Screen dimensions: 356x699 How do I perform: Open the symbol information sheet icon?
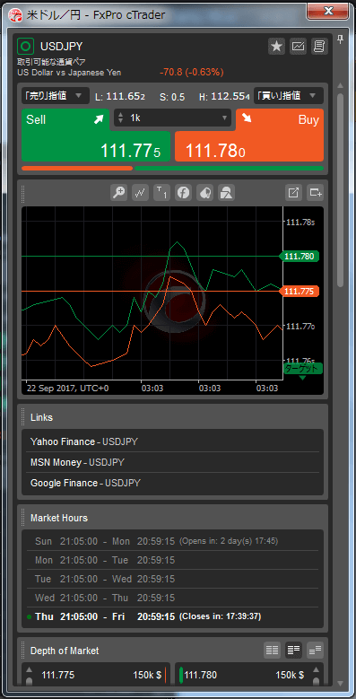(319, 46)
